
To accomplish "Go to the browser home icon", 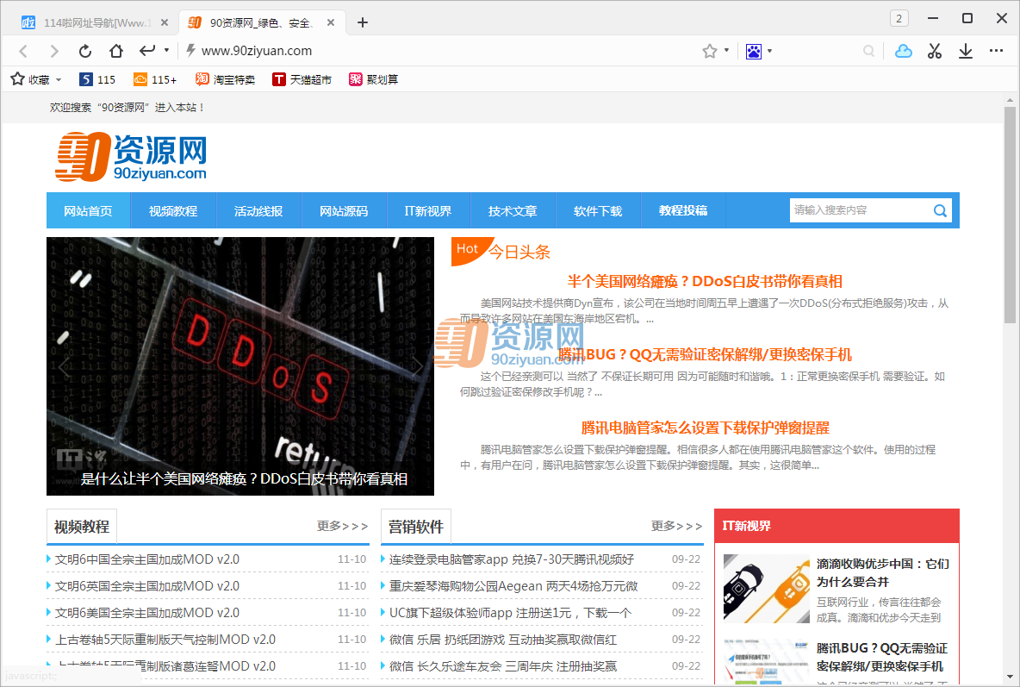I will coord(115,50).
